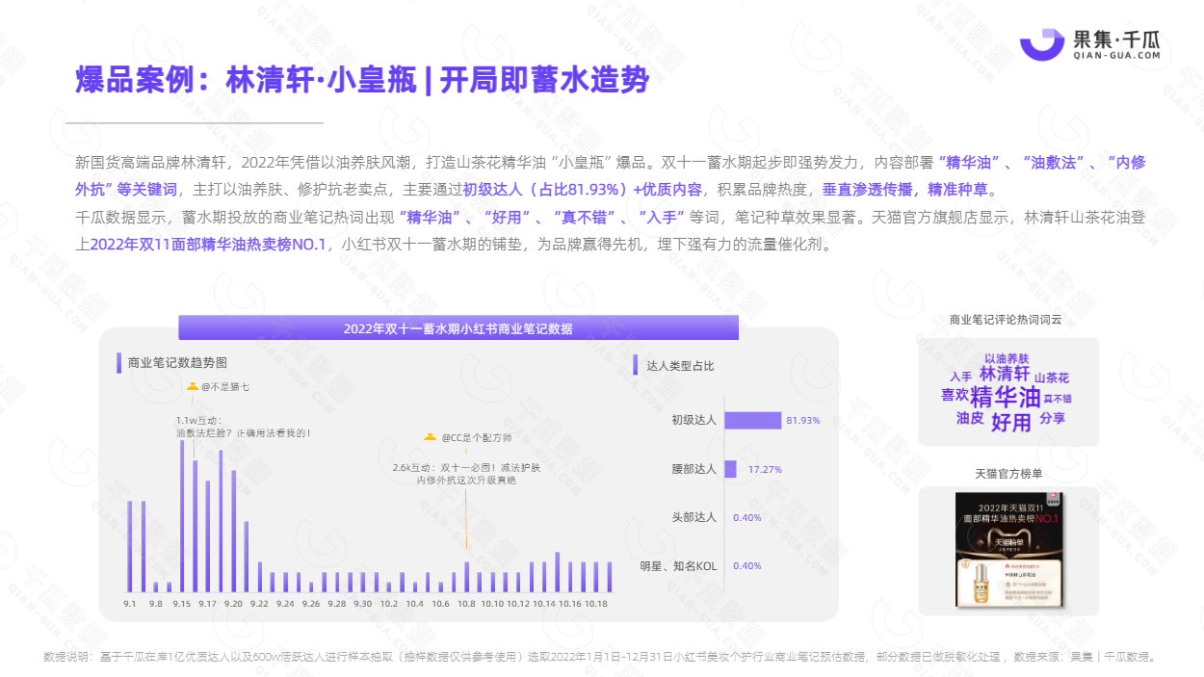Click the 9.8 date label on the x-axis
The width and height of the screenshot is (1204, 677).
click(x=155, y=604)
